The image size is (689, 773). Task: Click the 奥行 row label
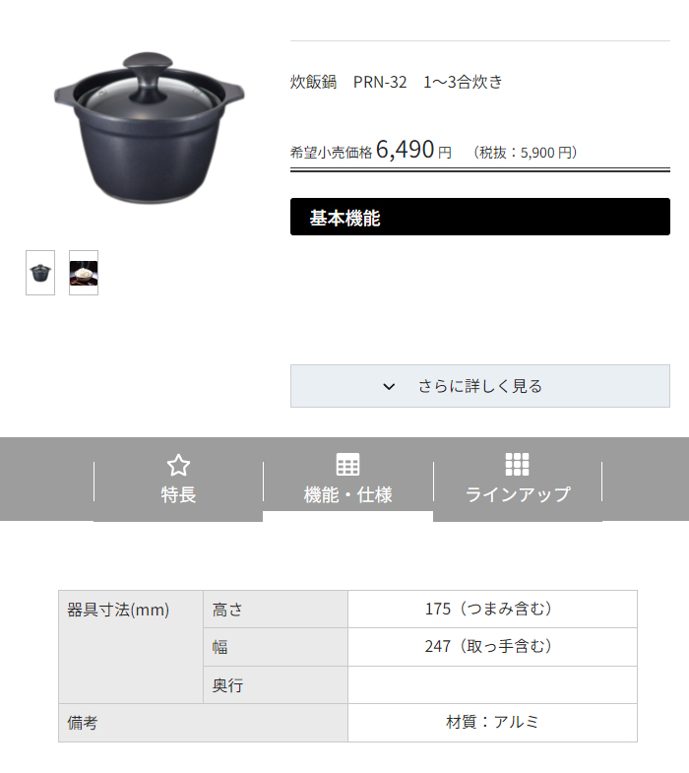click(276, 684)
